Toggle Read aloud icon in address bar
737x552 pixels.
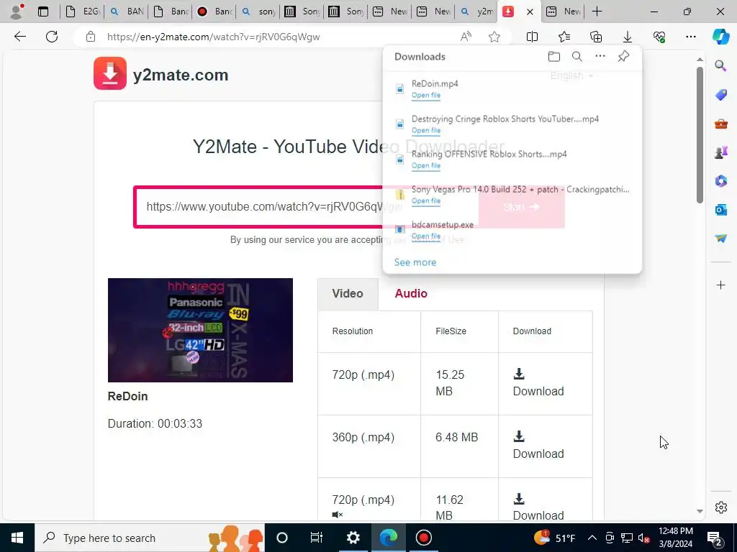(x=466, y=37)
